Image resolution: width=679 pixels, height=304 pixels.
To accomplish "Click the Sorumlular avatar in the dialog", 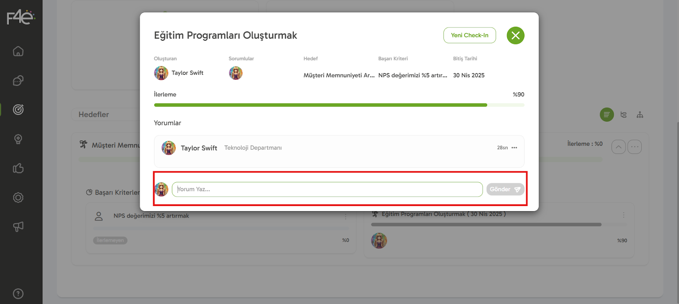I will click(236, 73).
